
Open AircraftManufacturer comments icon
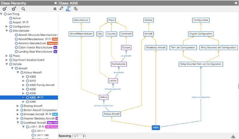[47, 39]
